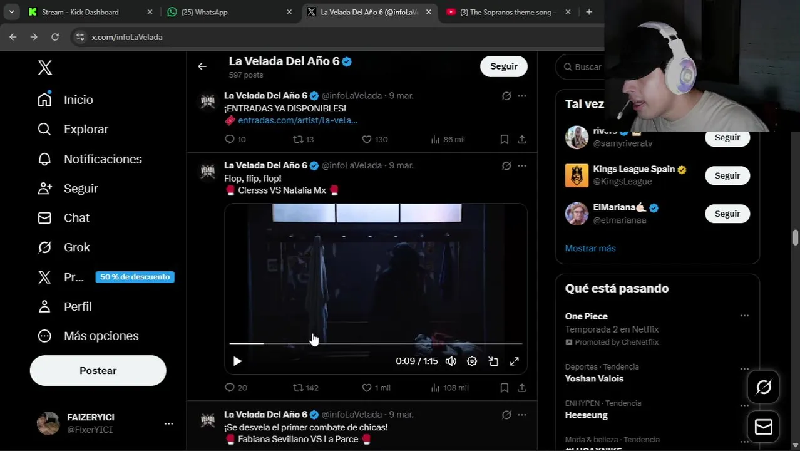Open Grok from the sidebar
The image size is (800, 451).
click(63, 247)
